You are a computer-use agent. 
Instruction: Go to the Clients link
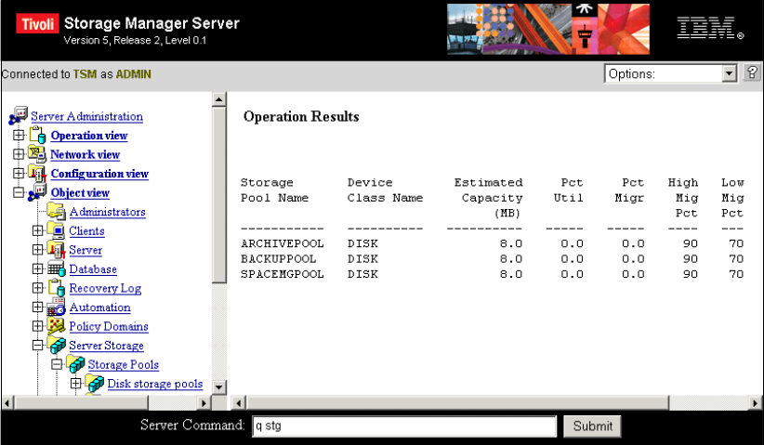tap(86, 230)
